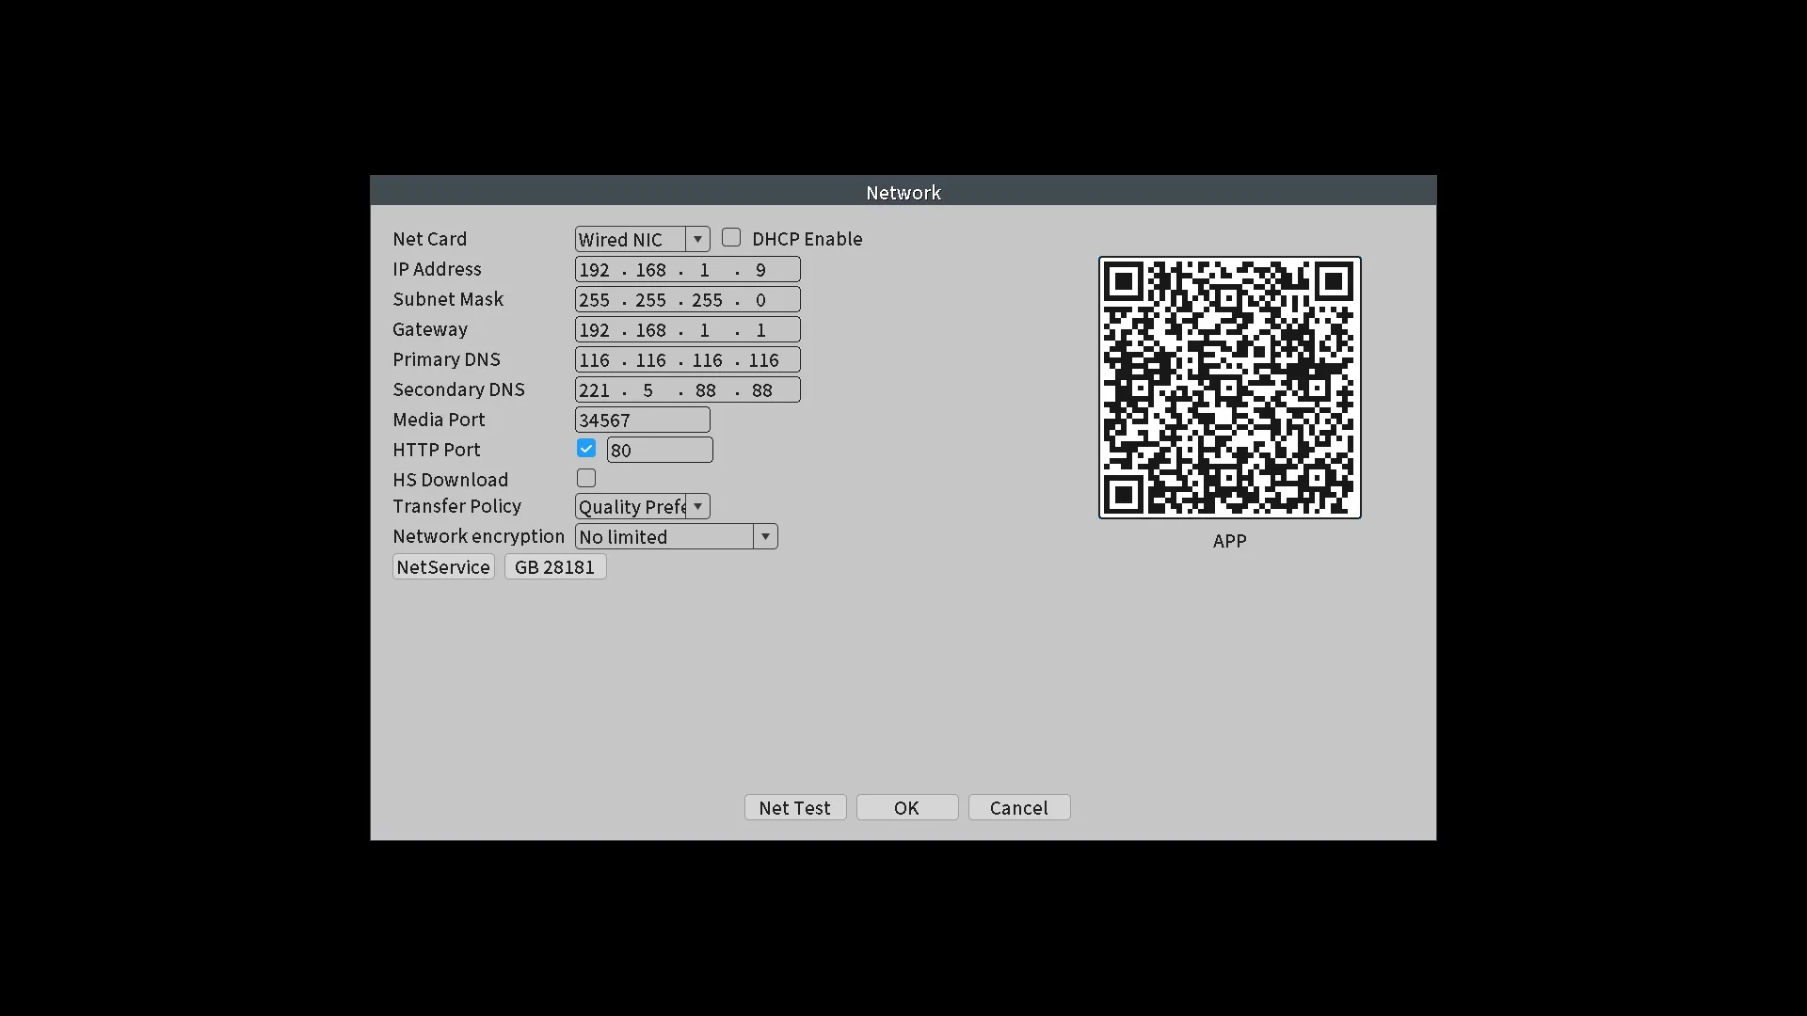Viewport: 1807px width, 1016px height.
Task: Confirm settings with OK
Action: (x=906, y=807)
